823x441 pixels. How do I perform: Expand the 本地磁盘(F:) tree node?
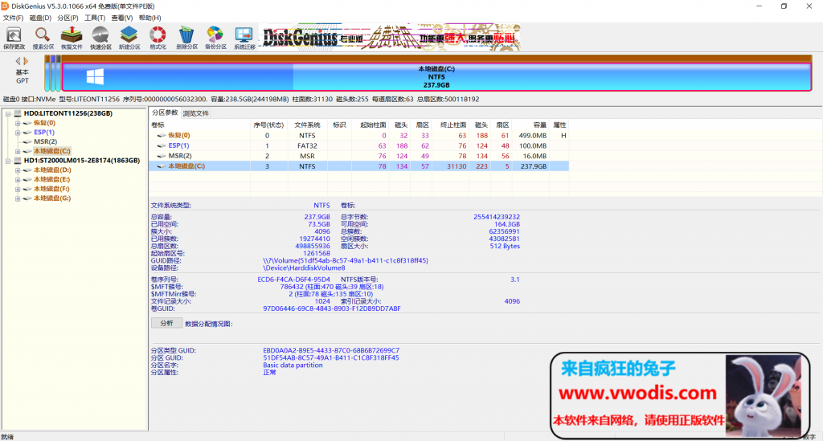click(18, 189)
